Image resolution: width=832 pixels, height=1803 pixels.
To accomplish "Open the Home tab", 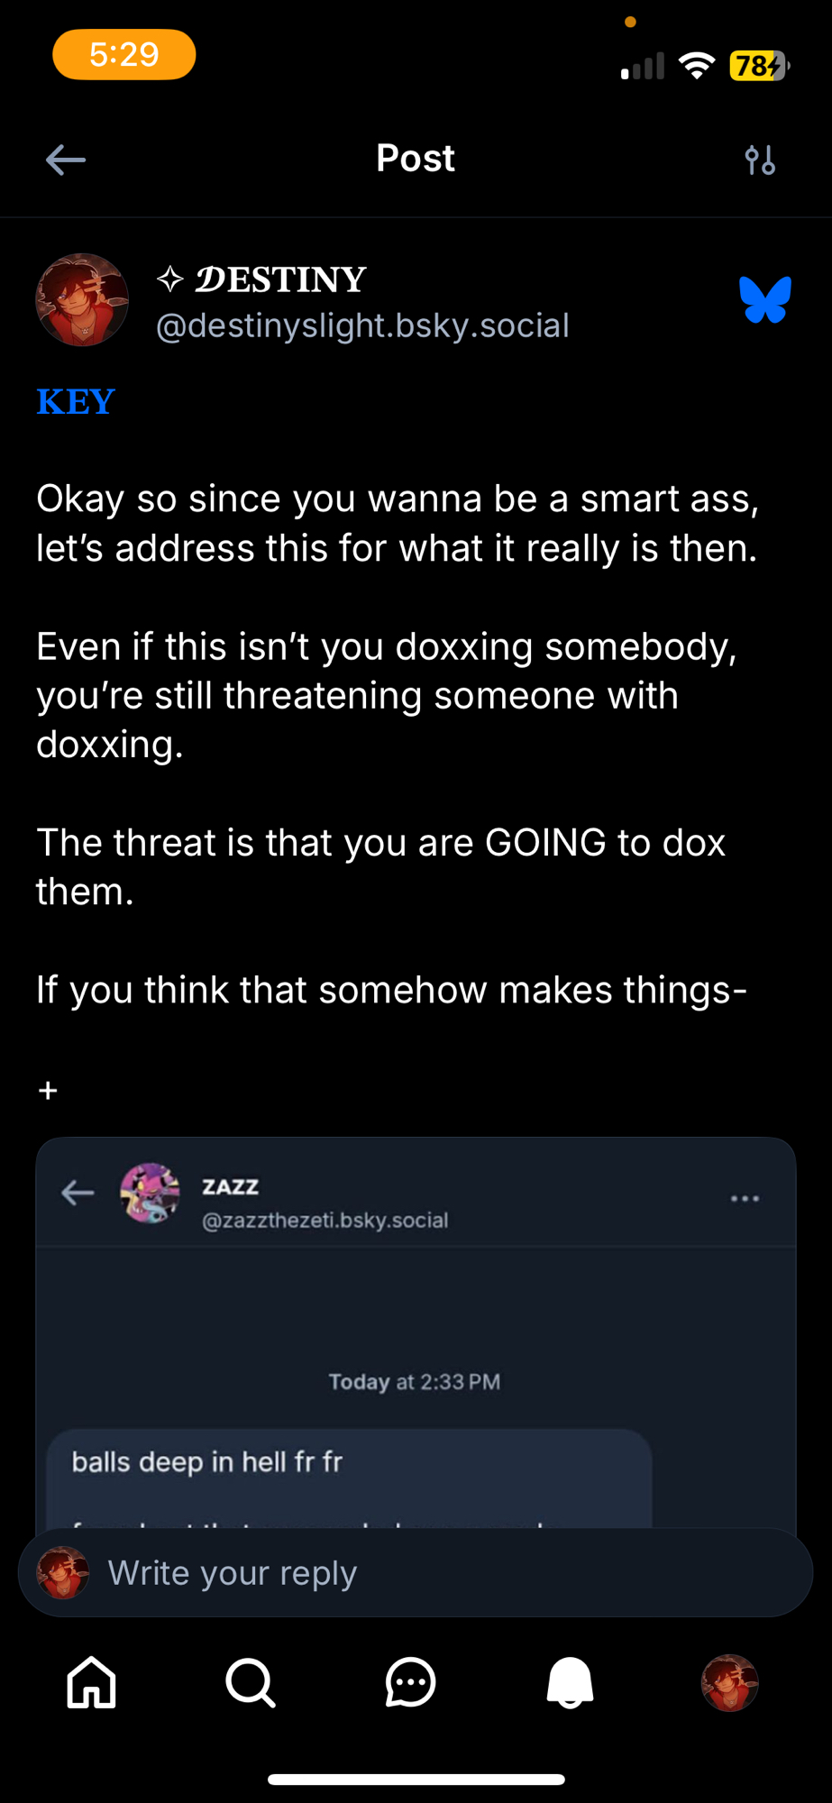I will pos(92,1682).
